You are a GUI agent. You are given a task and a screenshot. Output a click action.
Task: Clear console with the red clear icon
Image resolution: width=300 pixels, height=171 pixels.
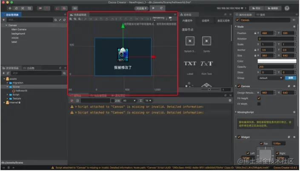pos(72,101)
